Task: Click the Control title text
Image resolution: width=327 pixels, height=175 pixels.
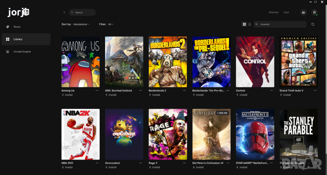Action: coord(240,90)
